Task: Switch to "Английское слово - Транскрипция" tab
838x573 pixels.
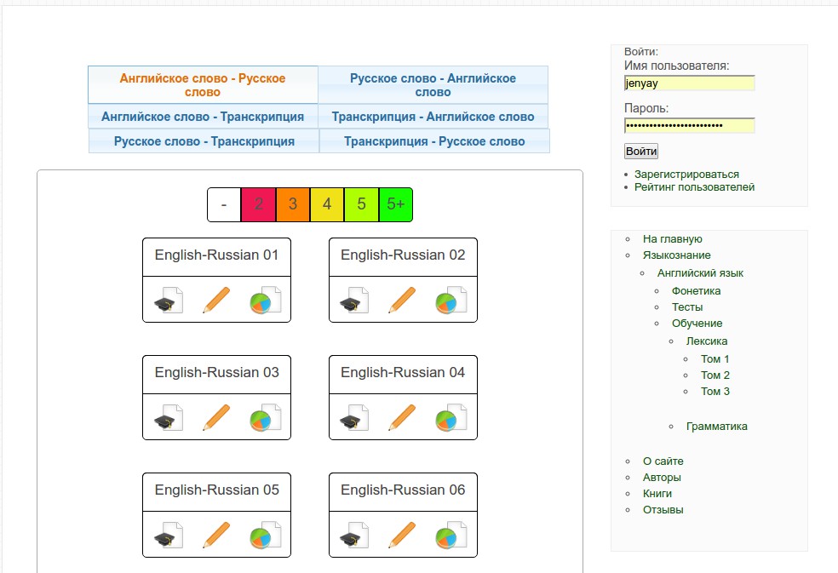Action: [203, 117]
